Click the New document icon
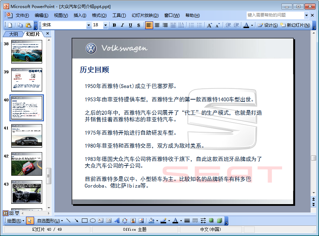The width and height of the screenshot is (319, 236). [x=10, y=25]
